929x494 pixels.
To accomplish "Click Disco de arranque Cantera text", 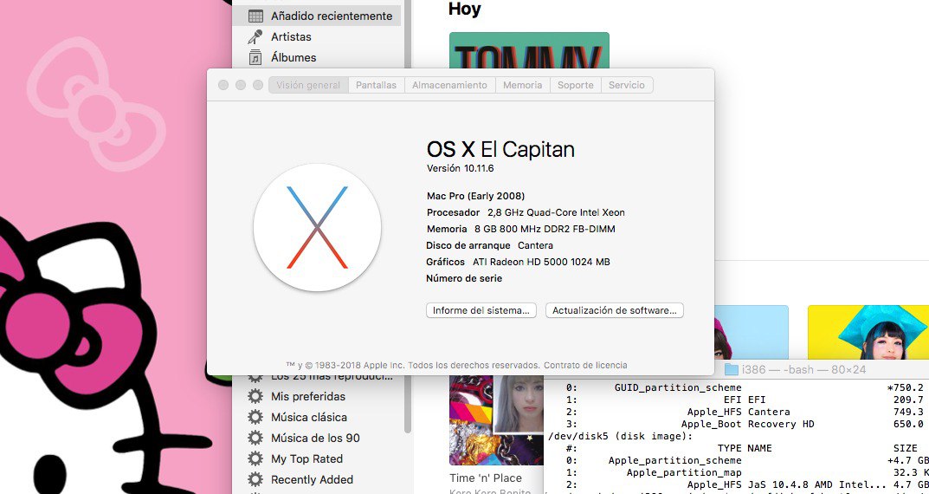I will coord(489,245).
